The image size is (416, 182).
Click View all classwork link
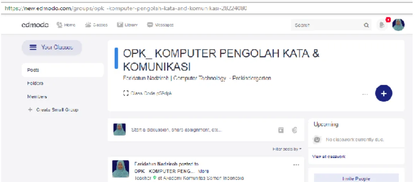click(329, 157)
